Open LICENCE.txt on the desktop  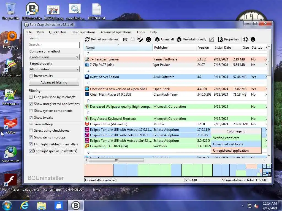pyautogui.click(x=97, y=11)
